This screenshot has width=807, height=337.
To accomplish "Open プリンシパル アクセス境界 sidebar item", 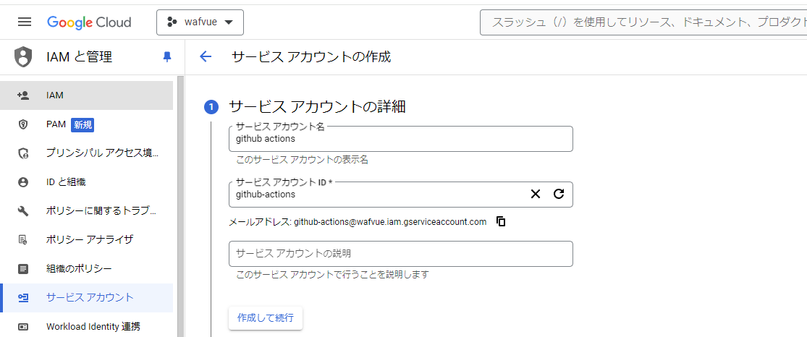I will click(x=86, y=153).
